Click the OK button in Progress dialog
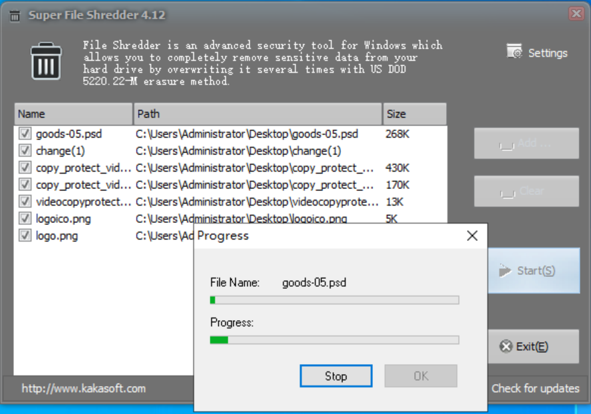The height and width of the screenshot is (414, 591). click(421, 376)
